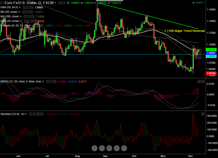Hide the EMA (55, hlc3) indicator
218x158 pixels.
pyautogui.click(x=25, y=7)
